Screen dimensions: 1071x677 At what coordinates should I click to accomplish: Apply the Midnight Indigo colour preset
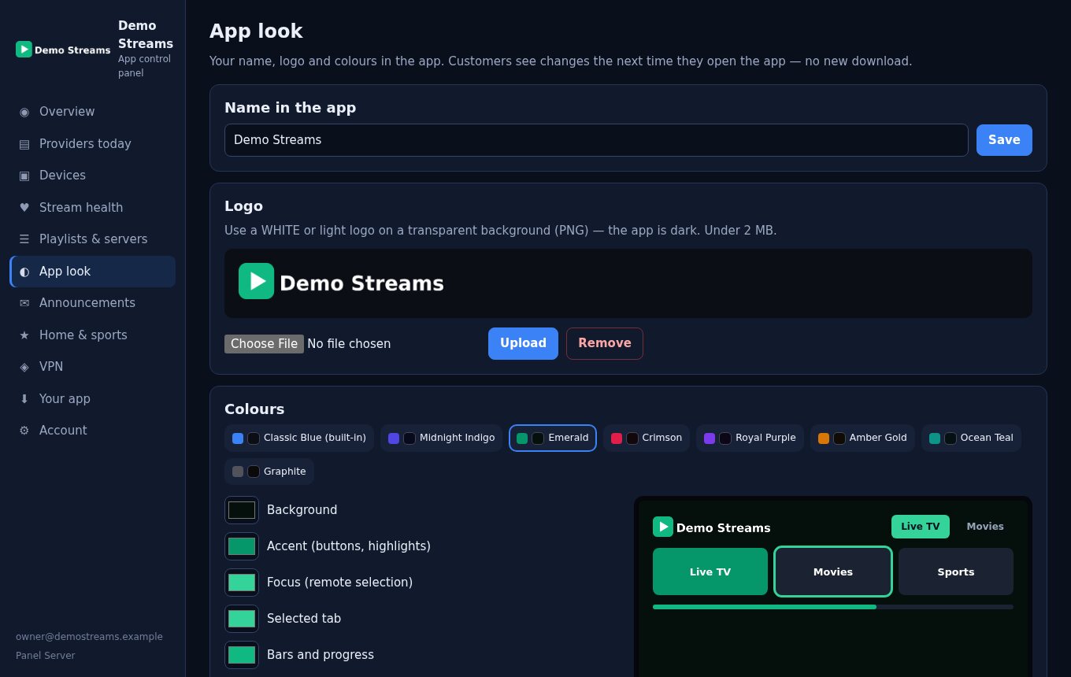tap(441, 438)
